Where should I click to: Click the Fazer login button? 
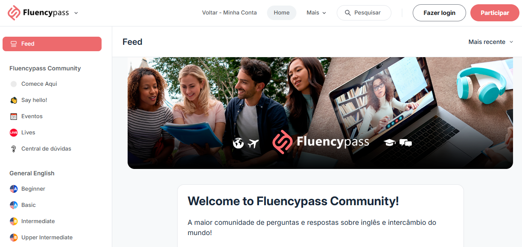(439, 13)
